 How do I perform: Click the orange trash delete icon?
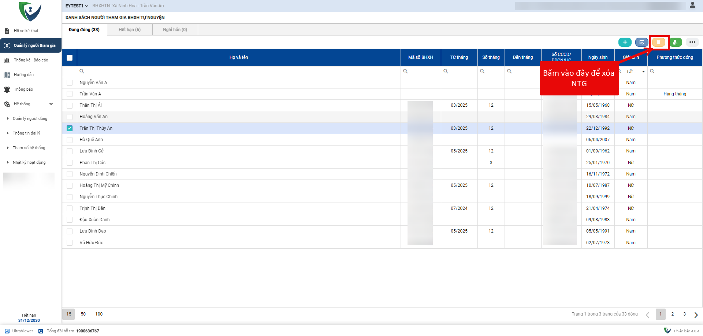(658, 42)
